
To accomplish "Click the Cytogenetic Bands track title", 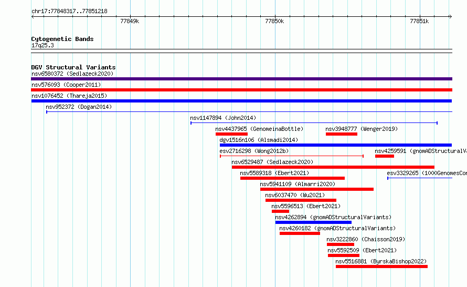I will coord(62,39).
